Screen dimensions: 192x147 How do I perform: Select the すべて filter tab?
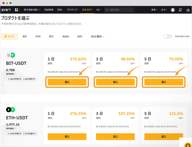9,36
